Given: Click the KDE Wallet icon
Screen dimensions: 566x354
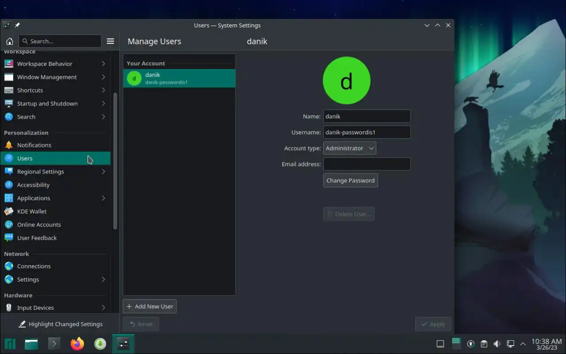Looking at the screenshot, I should coord(9,212).
